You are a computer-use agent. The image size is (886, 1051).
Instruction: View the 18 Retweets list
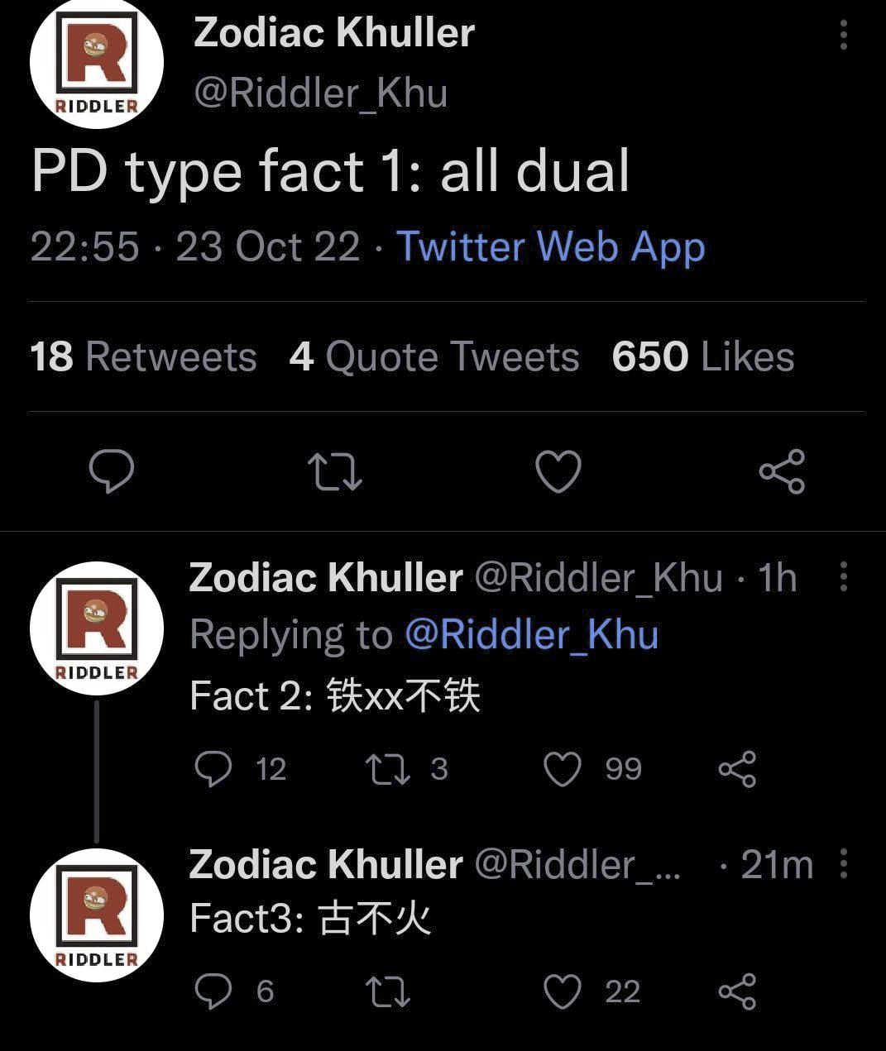(143, 357)
